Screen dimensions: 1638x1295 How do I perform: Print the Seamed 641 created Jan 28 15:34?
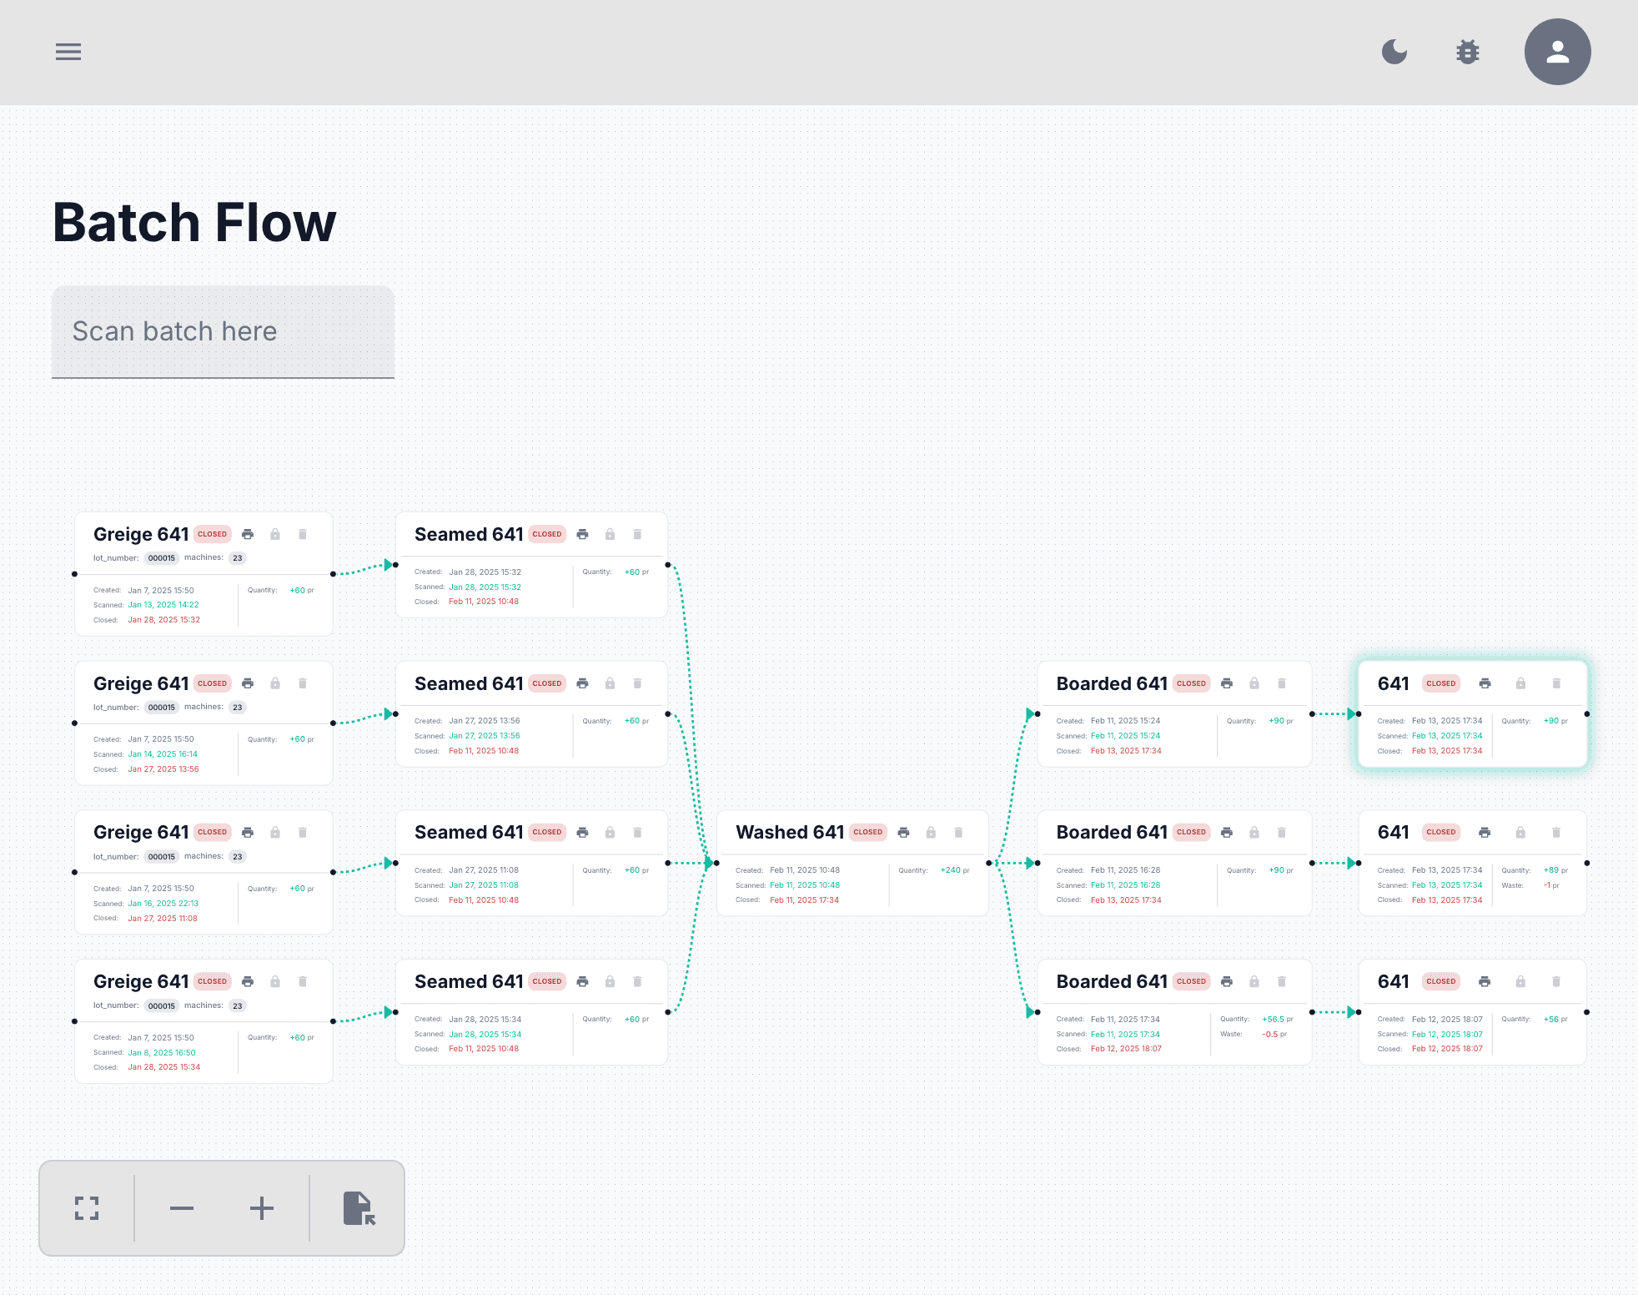point(582,981)
